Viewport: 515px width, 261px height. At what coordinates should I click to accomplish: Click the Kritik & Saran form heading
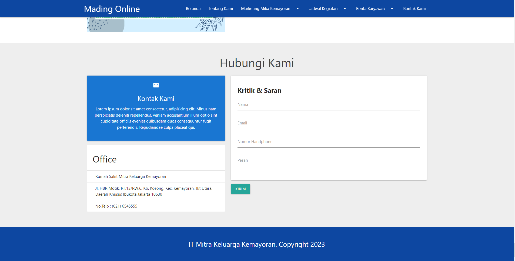click(259, 90)
